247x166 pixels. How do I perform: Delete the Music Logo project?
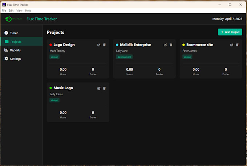point(104,88)
